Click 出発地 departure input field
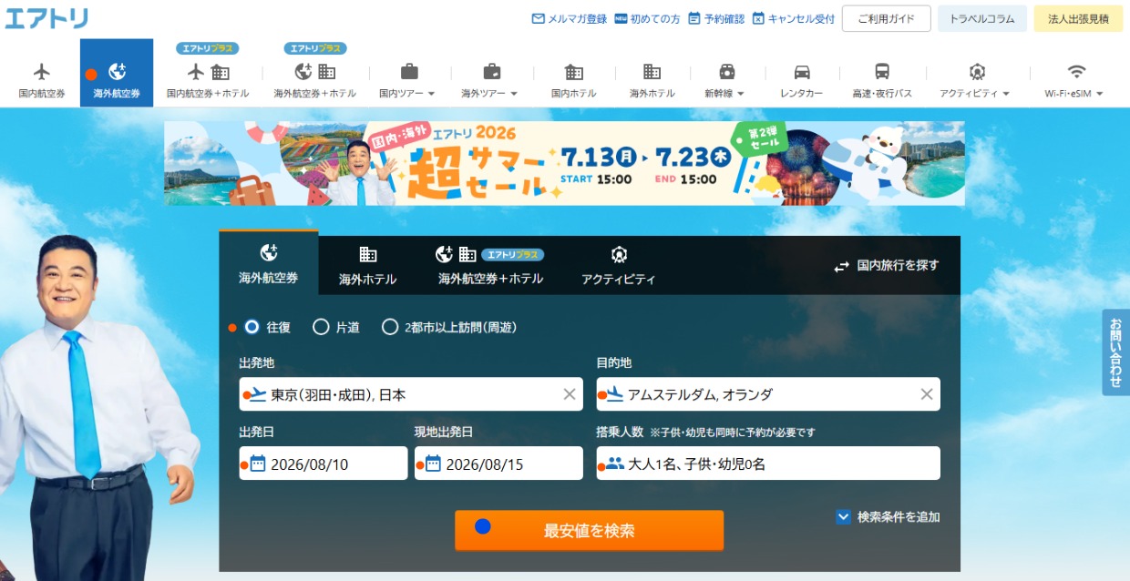 coord(411,394)
